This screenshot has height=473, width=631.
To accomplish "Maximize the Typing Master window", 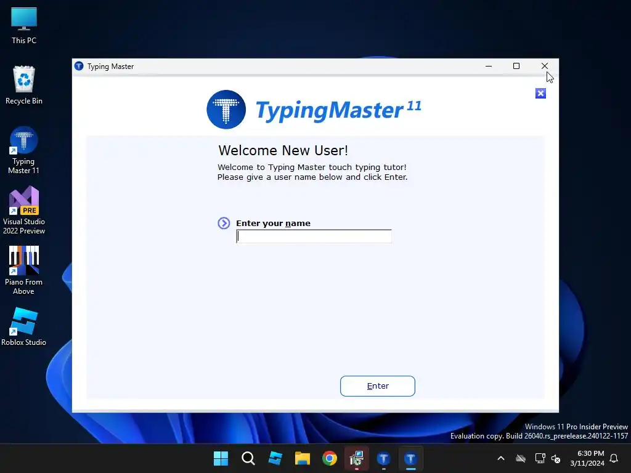I will click(516, 67).
